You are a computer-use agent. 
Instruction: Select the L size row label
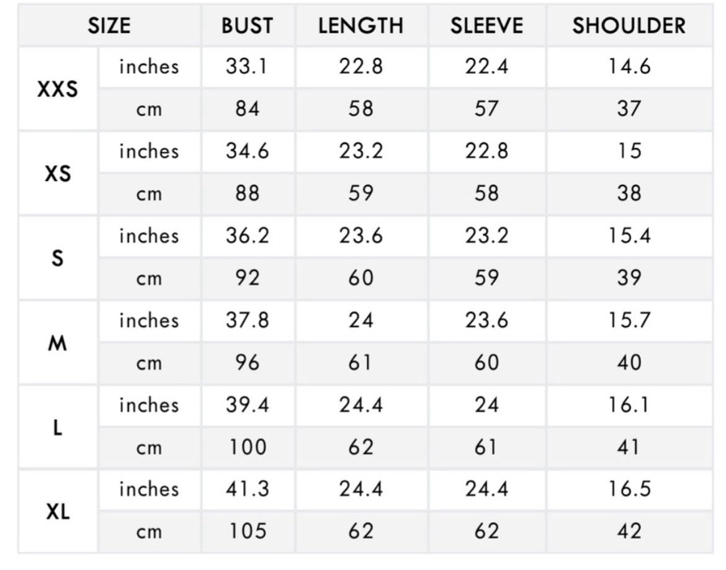[58, 428]
